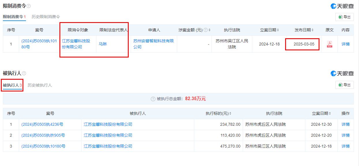Export the 限制消费令 table to Excel

[344, 17]
